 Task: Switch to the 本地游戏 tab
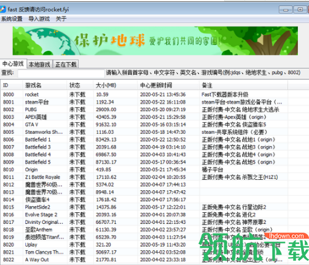tap(39, 64)
